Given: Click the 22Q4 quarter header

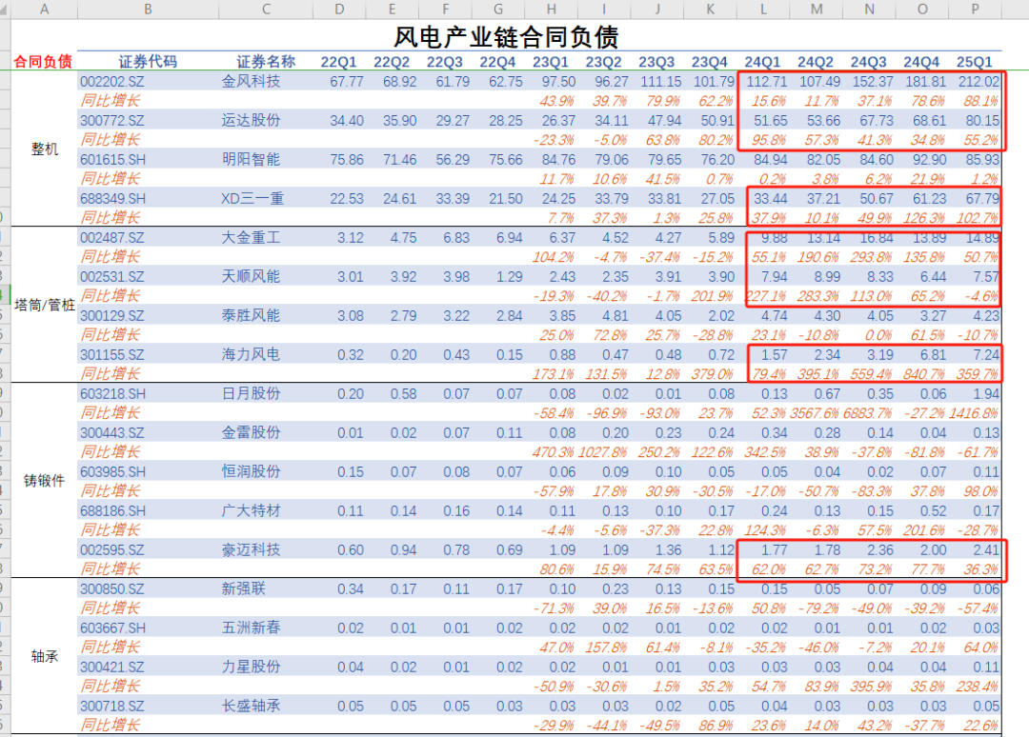Looking at the screenshot, I should point(497,62).
